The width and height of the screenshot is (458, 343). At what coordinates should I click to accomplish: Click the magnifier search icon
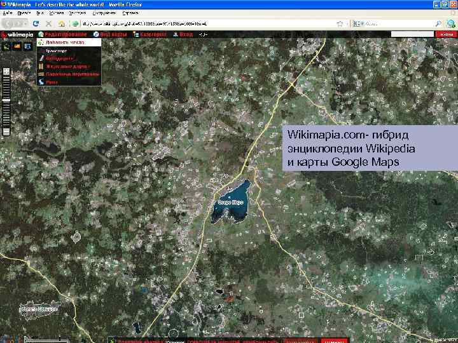point(438,24)
